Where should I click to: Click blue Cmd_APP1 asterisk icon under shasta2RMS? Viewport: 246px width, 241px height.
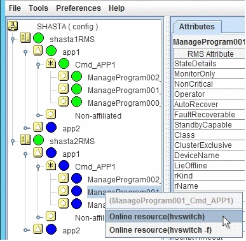pyautogui.click(x=51, y=166)
